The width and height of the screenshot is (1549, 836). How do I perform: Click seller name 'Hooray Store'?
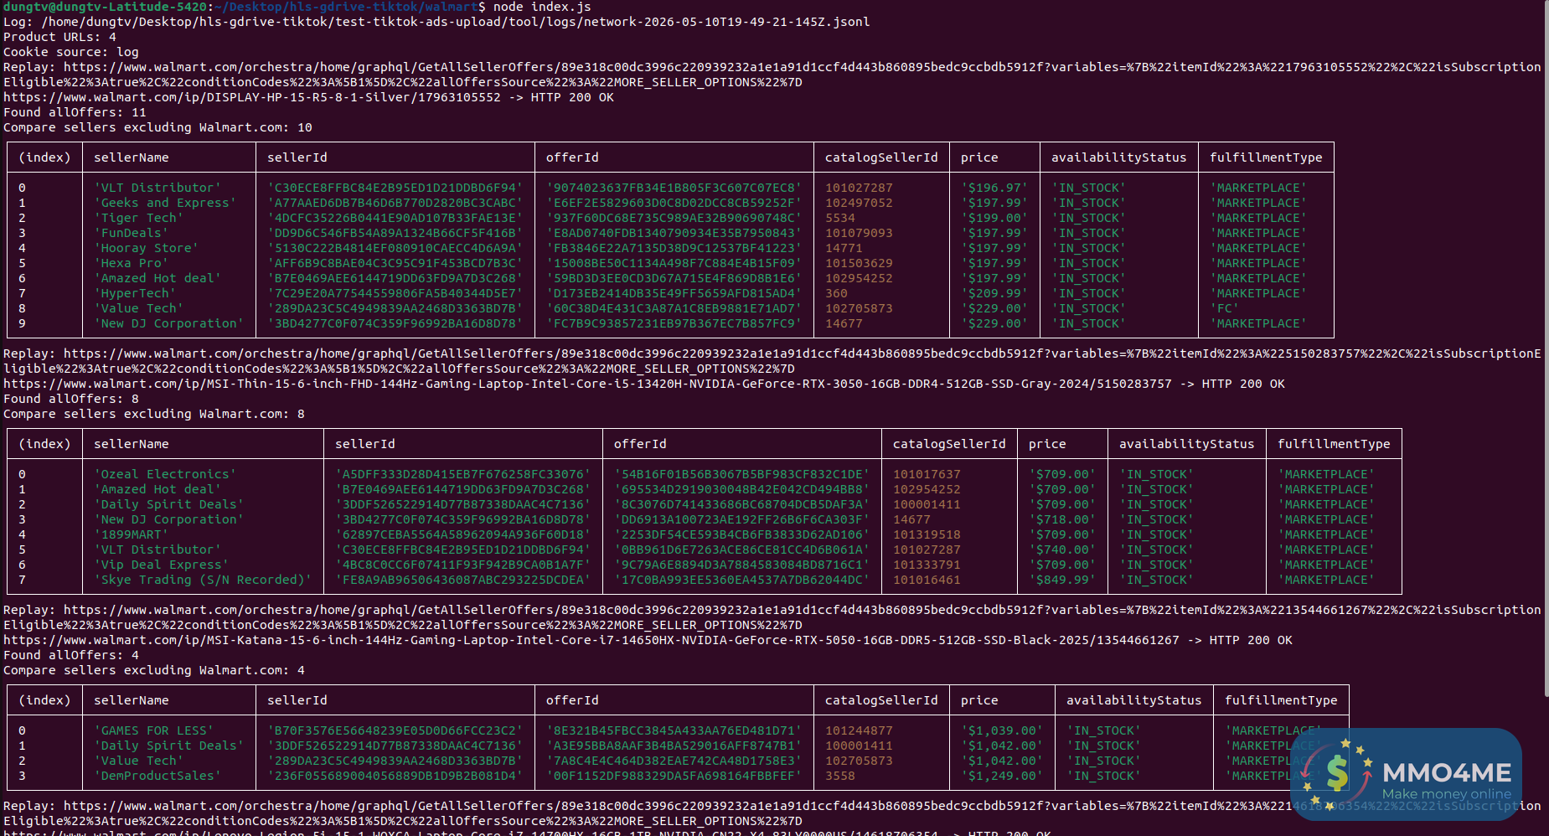click(x=147, y=248)
